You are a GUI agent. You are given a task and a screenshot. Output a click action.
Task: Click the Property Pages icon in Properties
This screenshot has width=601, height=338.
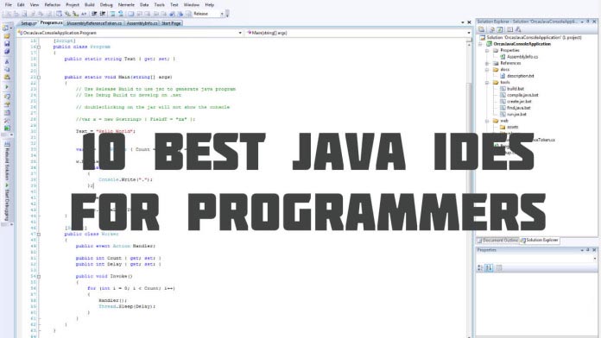[498, 268]
